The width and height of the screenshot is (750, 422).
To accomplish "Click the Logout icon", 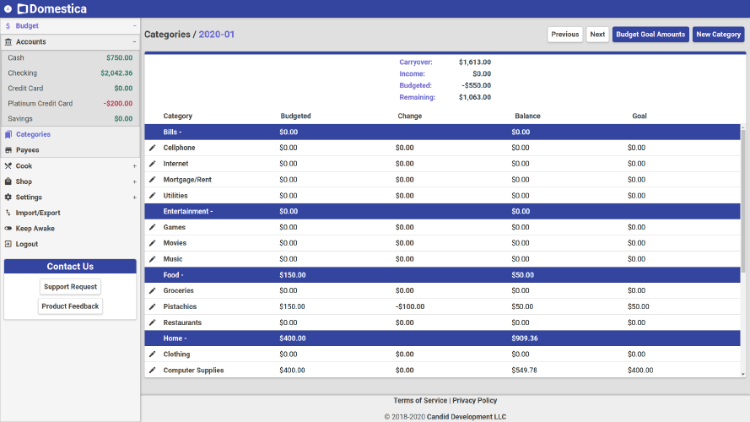I will pyautogui.click(x=8, y=244).
